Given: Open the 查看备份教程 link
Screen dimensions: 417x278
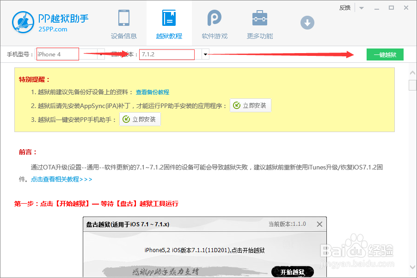Looking at the screenshot, I should click(x=153, y=92).
